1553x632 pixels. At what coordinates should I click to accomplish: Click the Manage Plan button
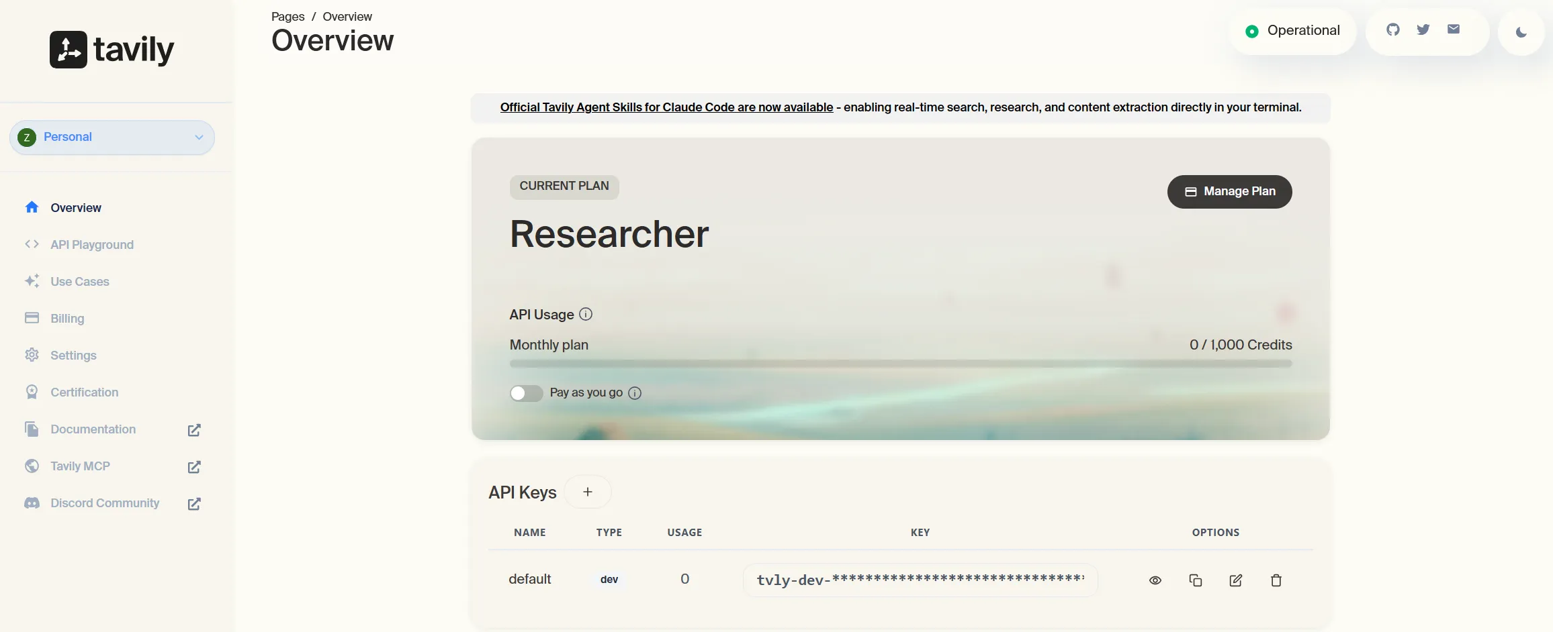coord(1230,192)
